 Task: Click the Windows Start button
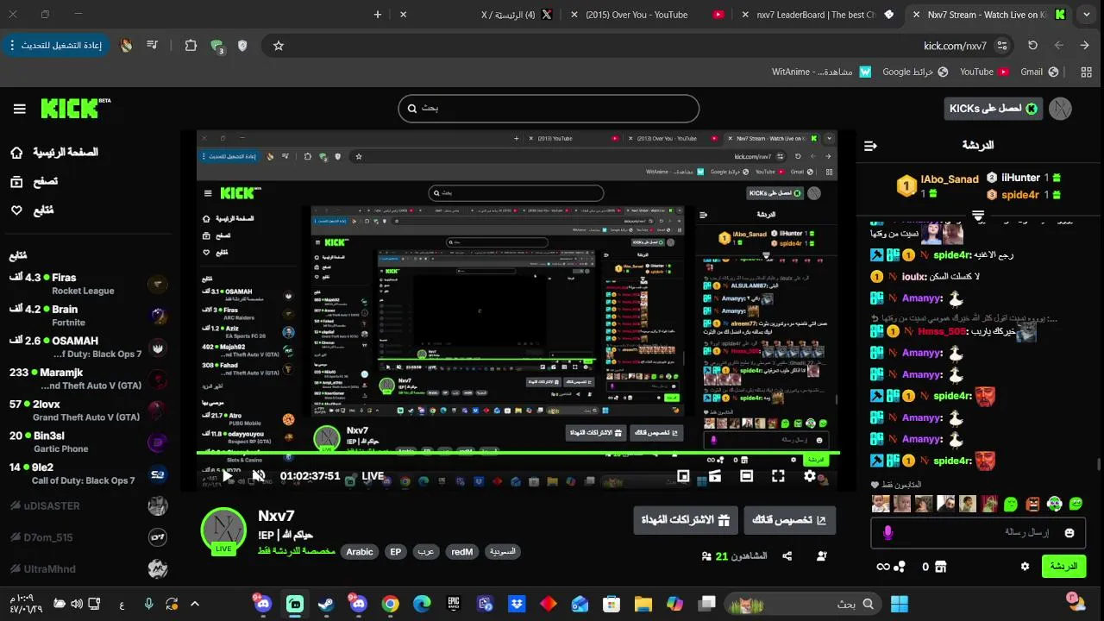(x=900, y=604)
